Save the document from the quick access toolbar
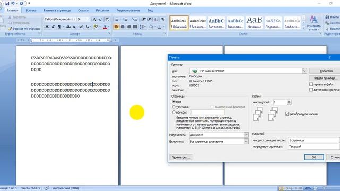Viewport: 340px width, 191px height. pos(7,4)
